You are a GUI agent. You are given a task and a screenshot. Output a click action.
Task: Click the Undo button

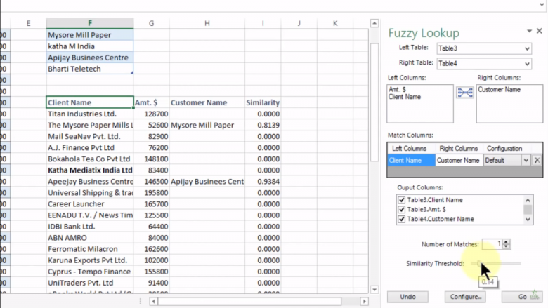[x=407, y=297]
